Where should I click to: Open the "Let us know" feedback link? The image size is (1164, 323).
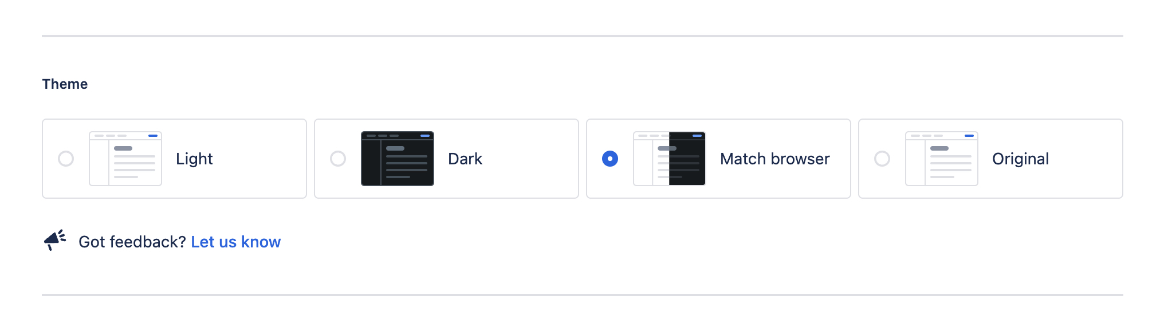click(235, 242)
